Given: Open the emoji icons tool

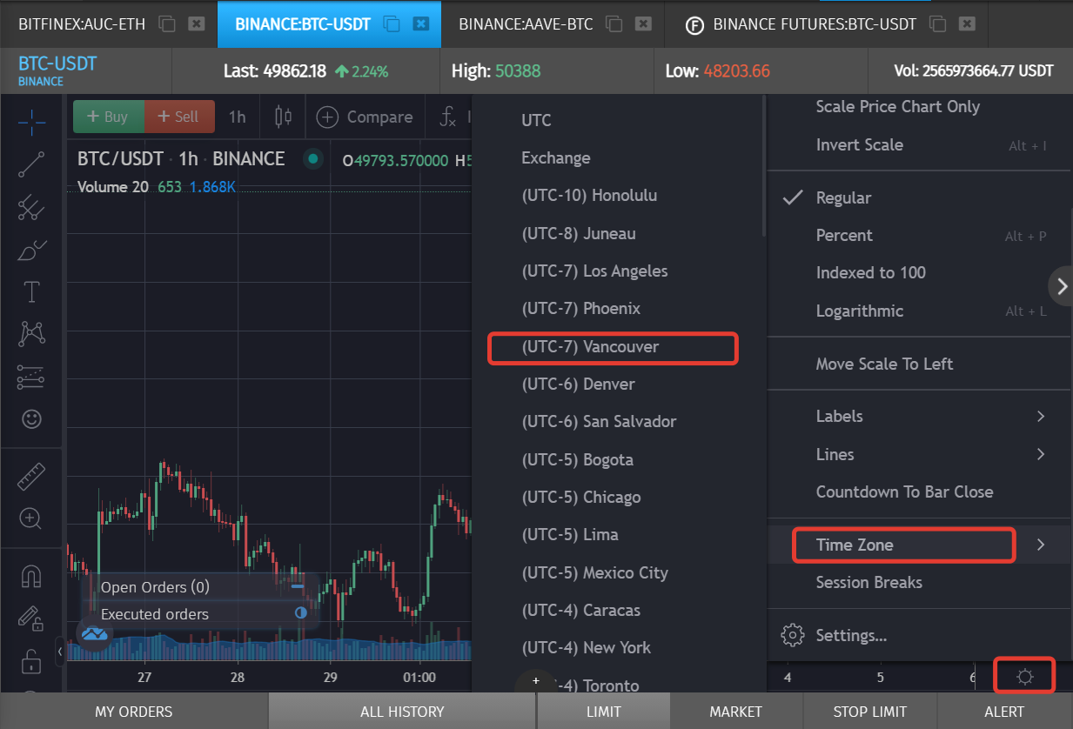Looking at the screenshot, I should click(x=32, y=418).
